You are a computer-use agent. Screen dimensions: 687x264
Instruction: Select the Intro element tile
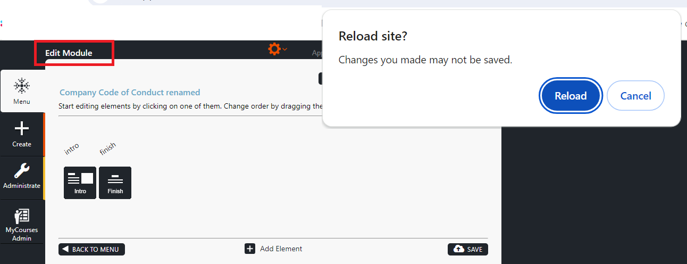80,183
